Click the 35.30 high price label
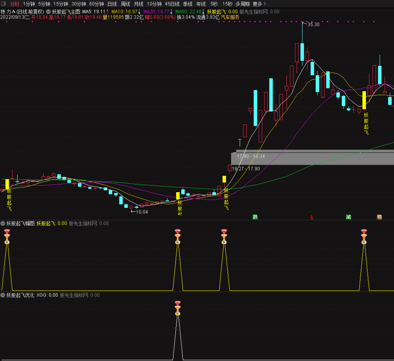This screenshot has height=361, width=394. pos(313,24)
